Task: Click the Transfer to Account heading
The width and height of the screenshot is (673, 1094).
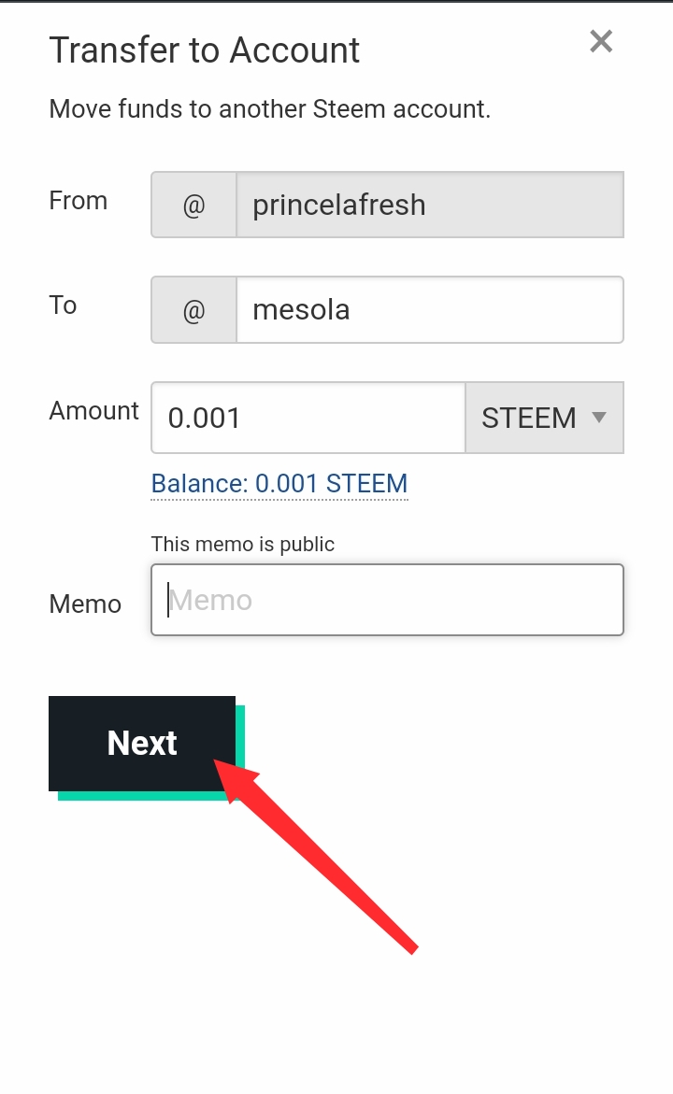Action: [204, 50]
